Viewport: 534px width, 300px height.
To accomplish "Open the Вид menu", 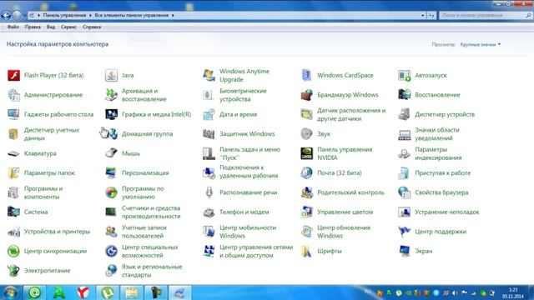I will click(x=51, y=27).
